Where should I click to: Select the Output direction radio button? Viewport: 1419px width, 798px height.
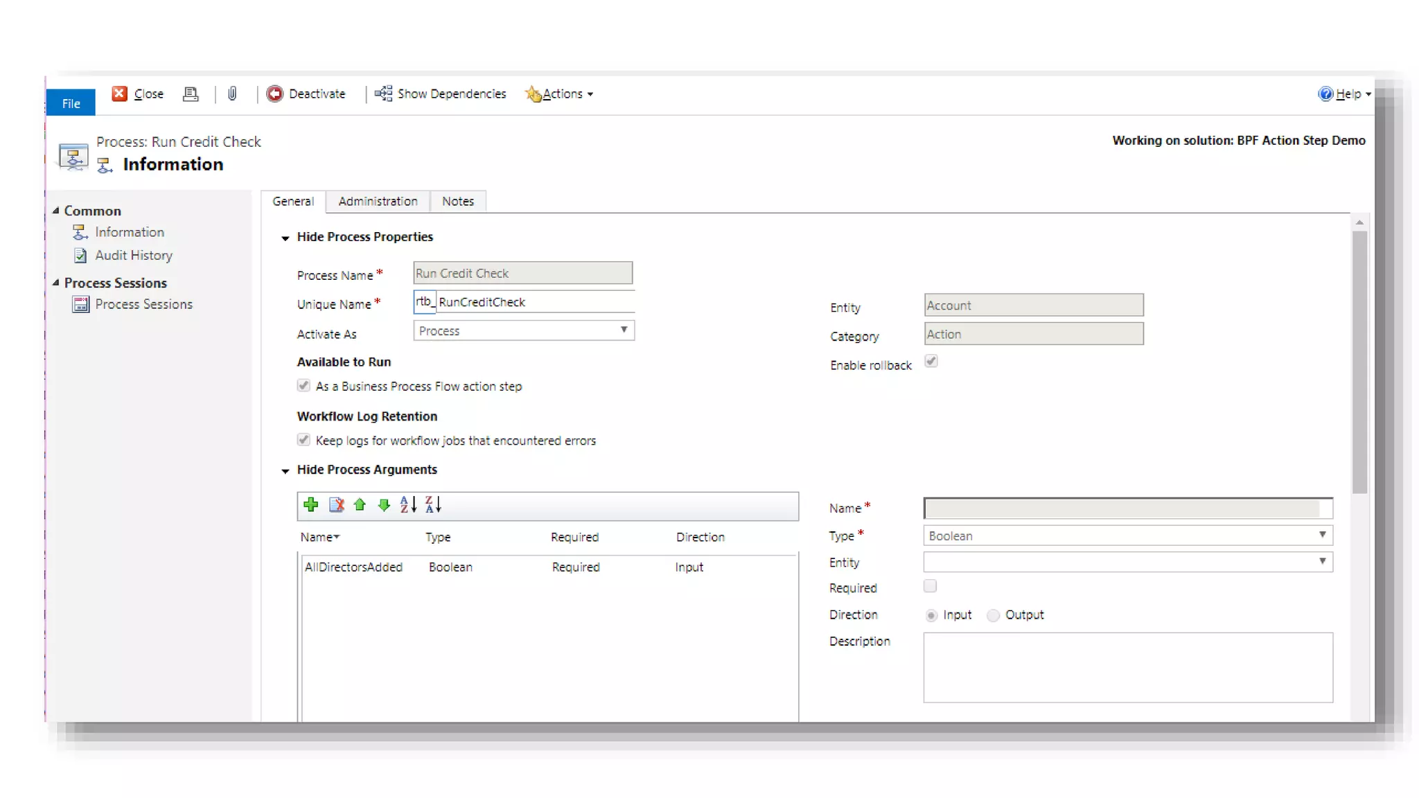point(994,615)
